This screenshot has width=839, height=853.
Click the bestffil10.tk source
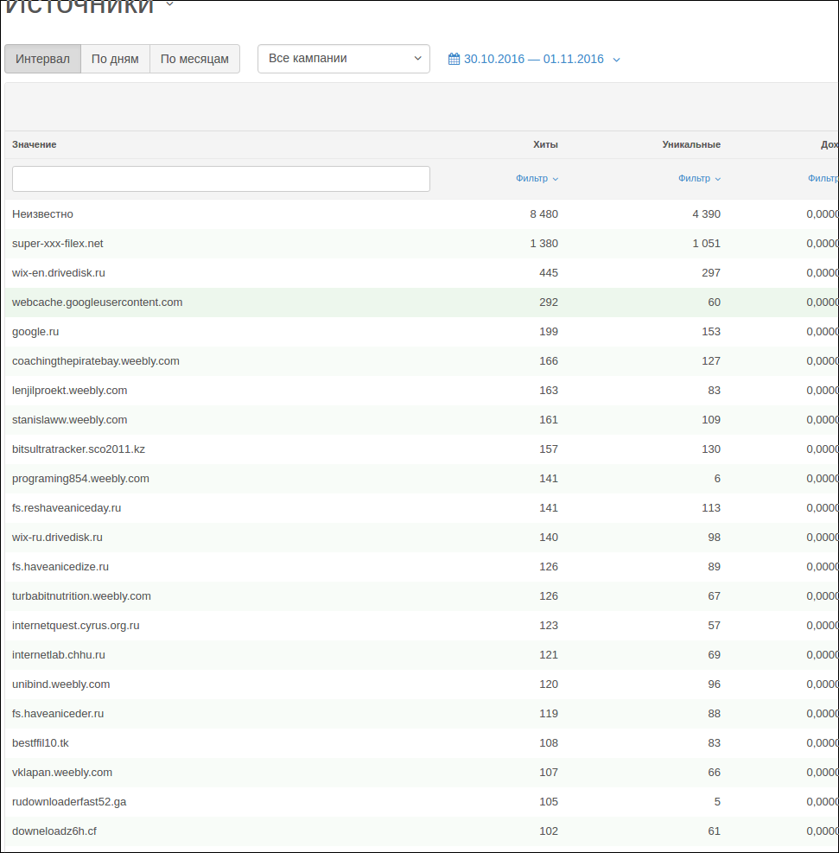point(41,743)
